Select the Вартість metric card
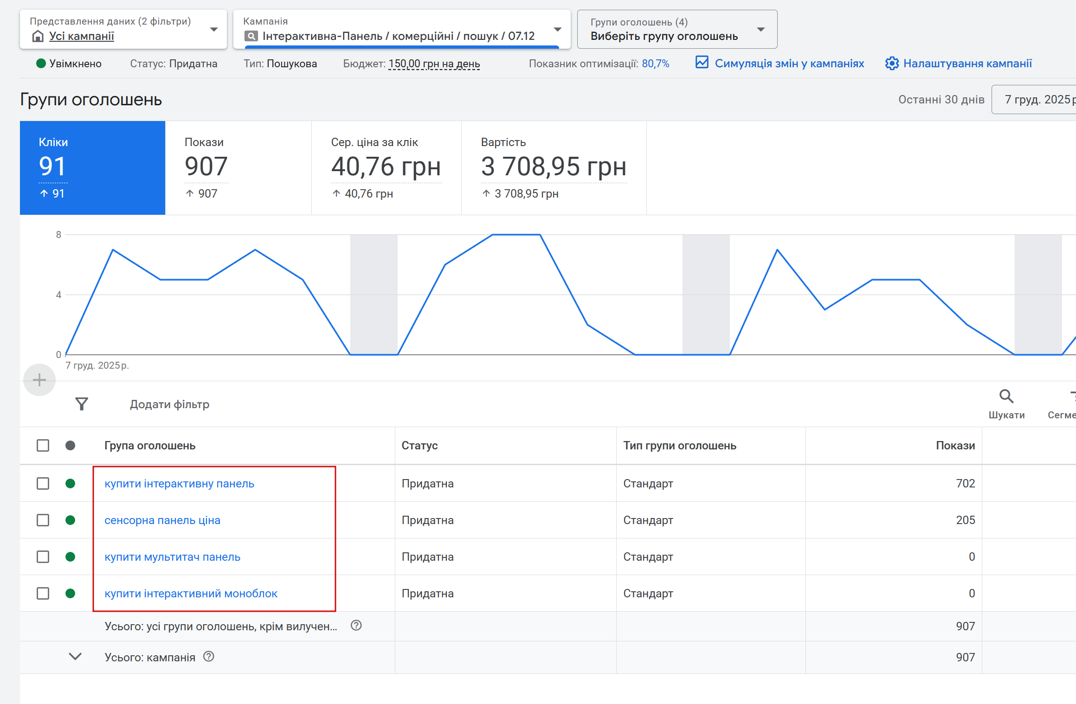This screenshot has width=1076, height=704. tap(553, 167)
